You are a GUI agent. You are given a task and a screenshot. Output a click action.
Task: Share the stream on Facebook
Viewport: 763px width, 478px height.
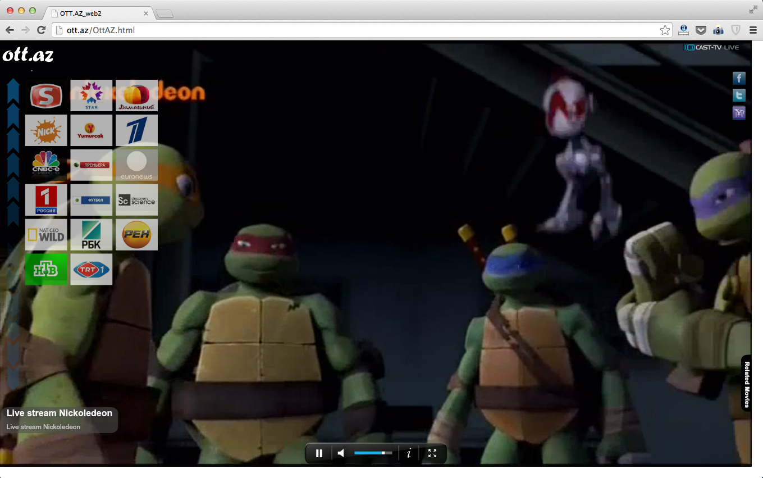click(x=739, y=79)
